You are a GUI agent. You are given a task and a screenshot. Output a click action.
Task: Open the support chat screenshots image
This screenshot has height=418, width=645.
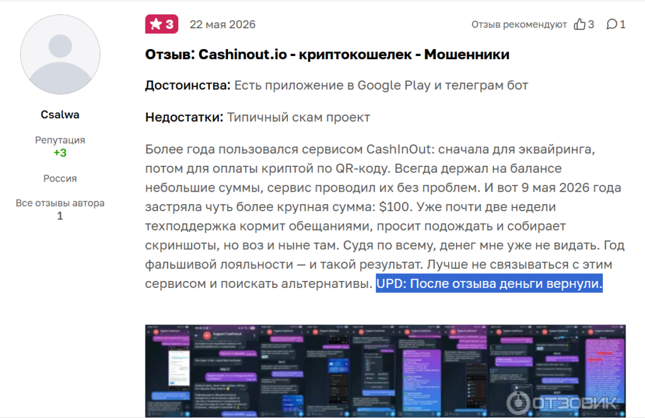(x=385, y=371)
